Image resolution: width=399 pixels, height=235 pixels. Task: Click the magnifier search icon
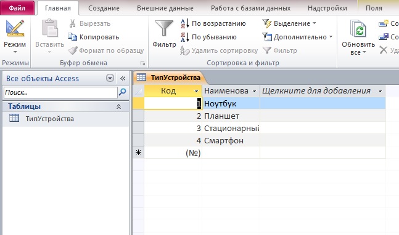(122, 92)
